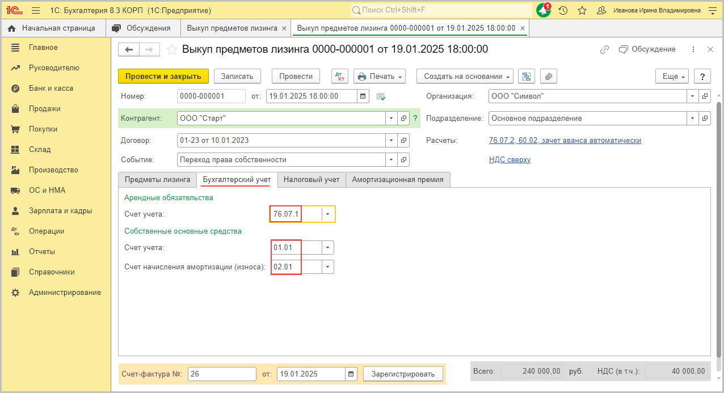Open Производство section in sidebar
The image size is (724, 393).
(x=53, y=170)
